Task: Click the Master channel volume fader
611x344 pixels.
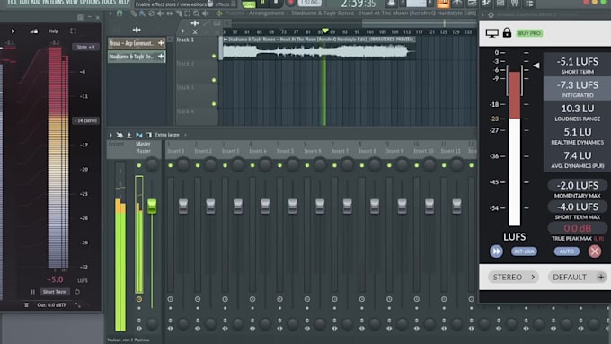Action: 152,206
